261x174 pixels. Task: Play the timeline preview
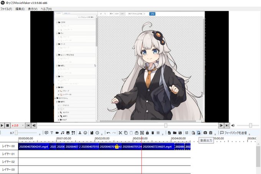pos(2,125)
